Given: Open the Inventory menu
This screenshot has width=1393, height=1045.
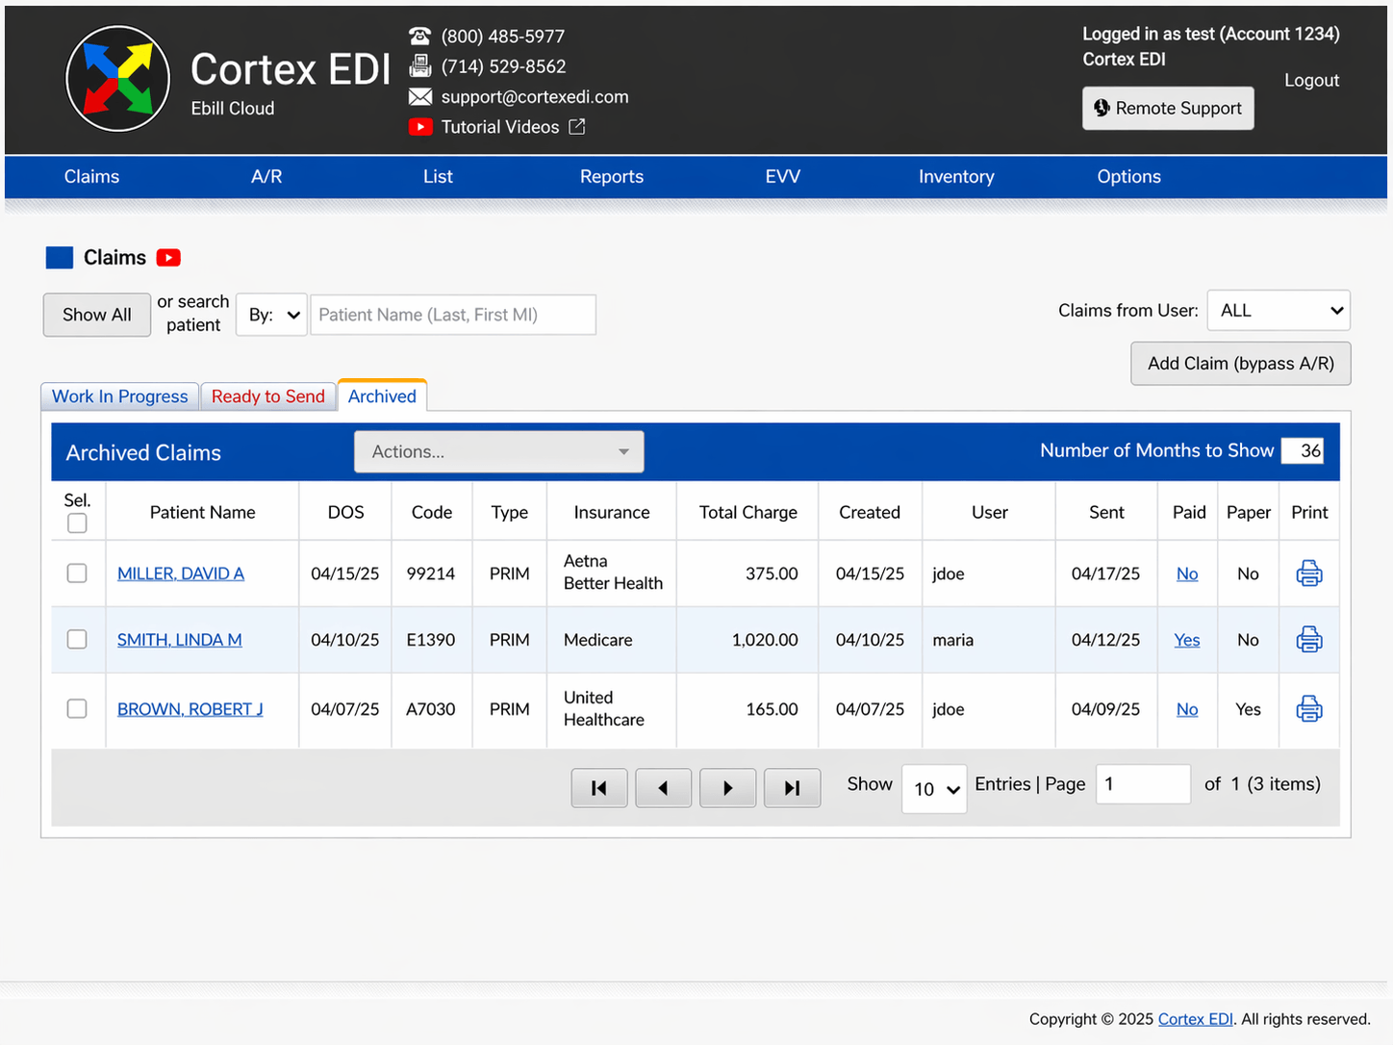Looking at the screenshot, I should pos(956,177).
